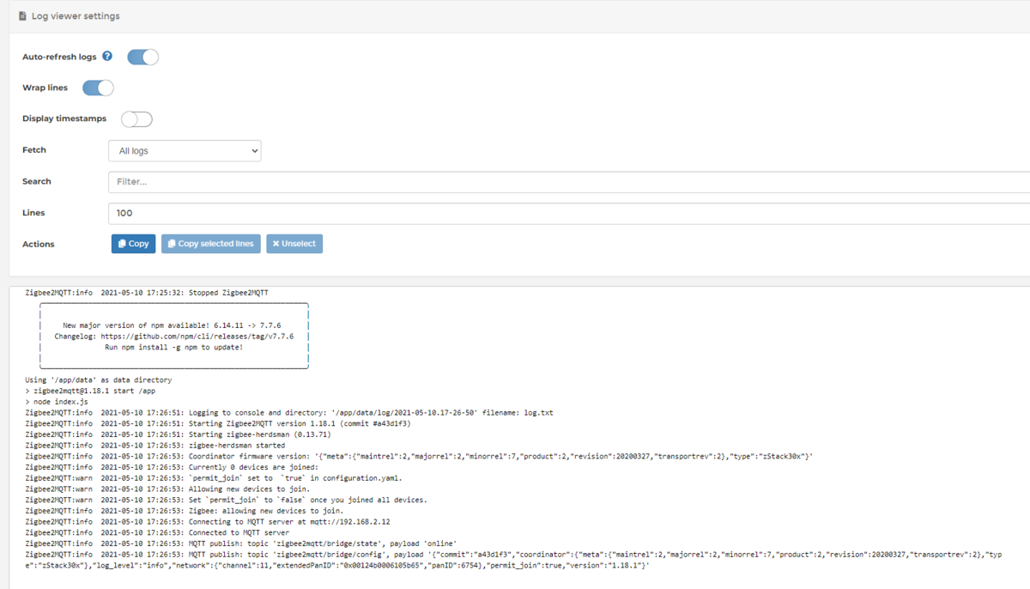
Task: Select "permit_join set to true" warning line
Action: [x=214, y=478]
